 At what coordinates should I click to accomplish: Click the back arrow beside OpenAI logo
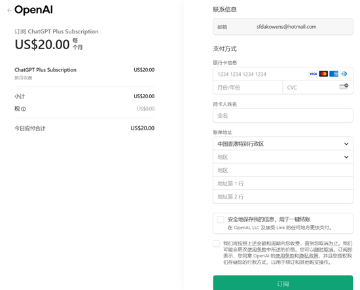[9, 10]
